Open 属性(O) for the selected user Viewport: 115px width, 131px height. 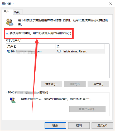point(98,84)
